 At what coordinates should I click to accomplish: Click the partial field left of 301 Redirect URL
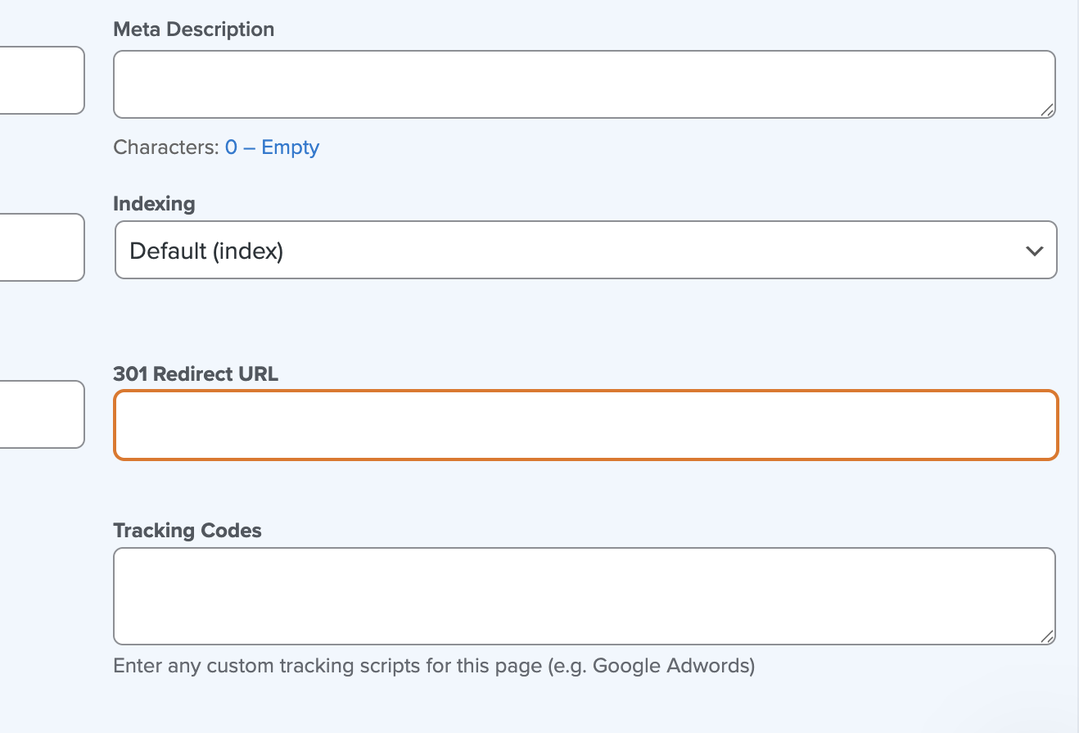pos(41,414)
